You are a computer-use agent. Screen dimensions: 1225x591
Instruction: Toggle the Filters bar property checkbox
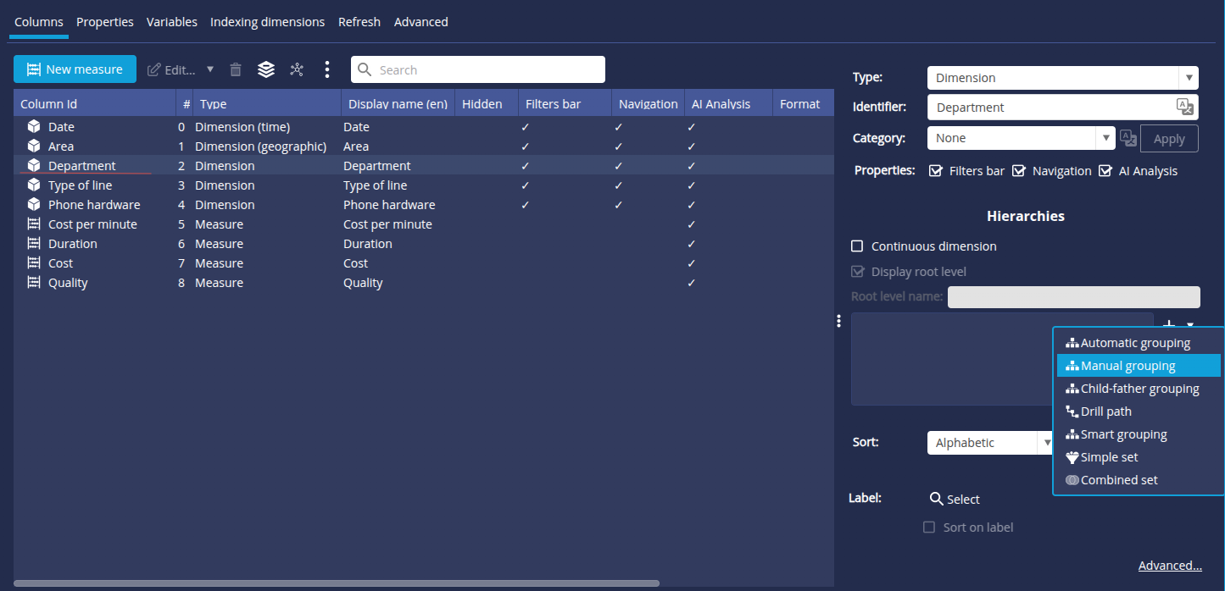pos(936,171)
